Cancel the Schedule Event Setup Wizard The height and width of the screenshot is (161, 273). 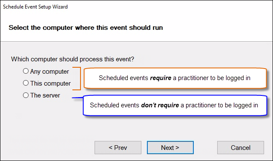(241, 148)
